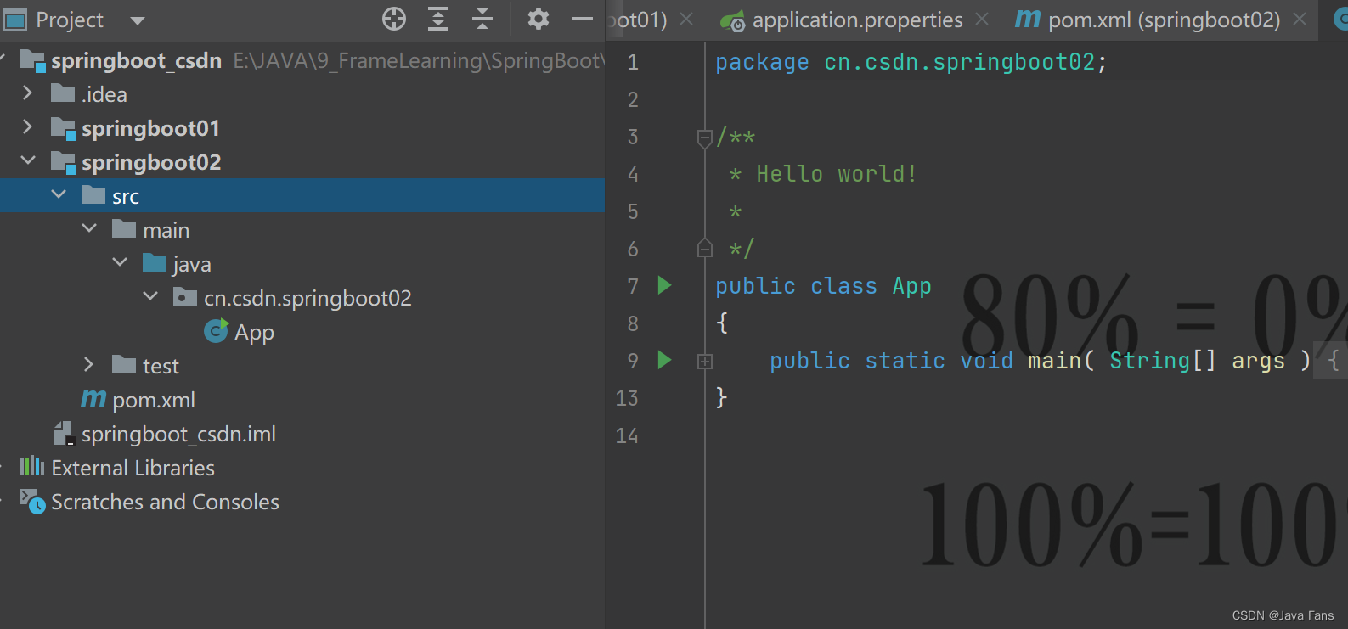Click the run arrow beside main method
The height and width of the screenshot is (629, 1348).
tap(665, 360)
